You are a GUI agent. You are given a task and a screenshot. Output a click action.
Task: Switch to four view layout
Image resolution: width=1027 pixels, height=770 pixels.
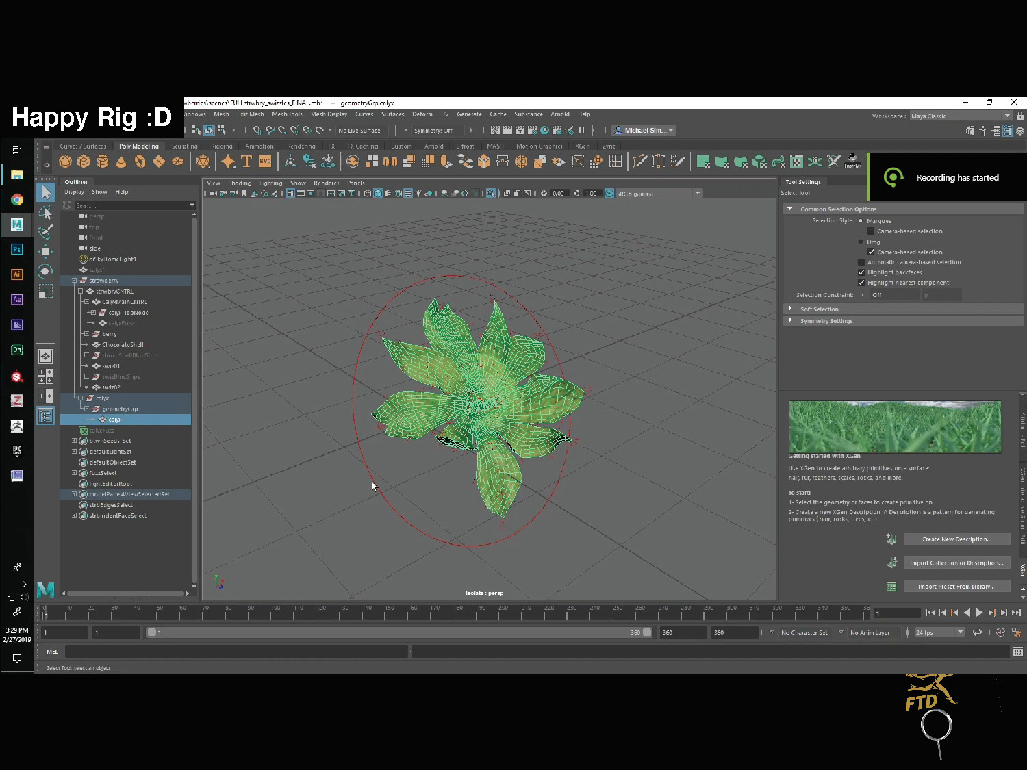coord(45,376)
